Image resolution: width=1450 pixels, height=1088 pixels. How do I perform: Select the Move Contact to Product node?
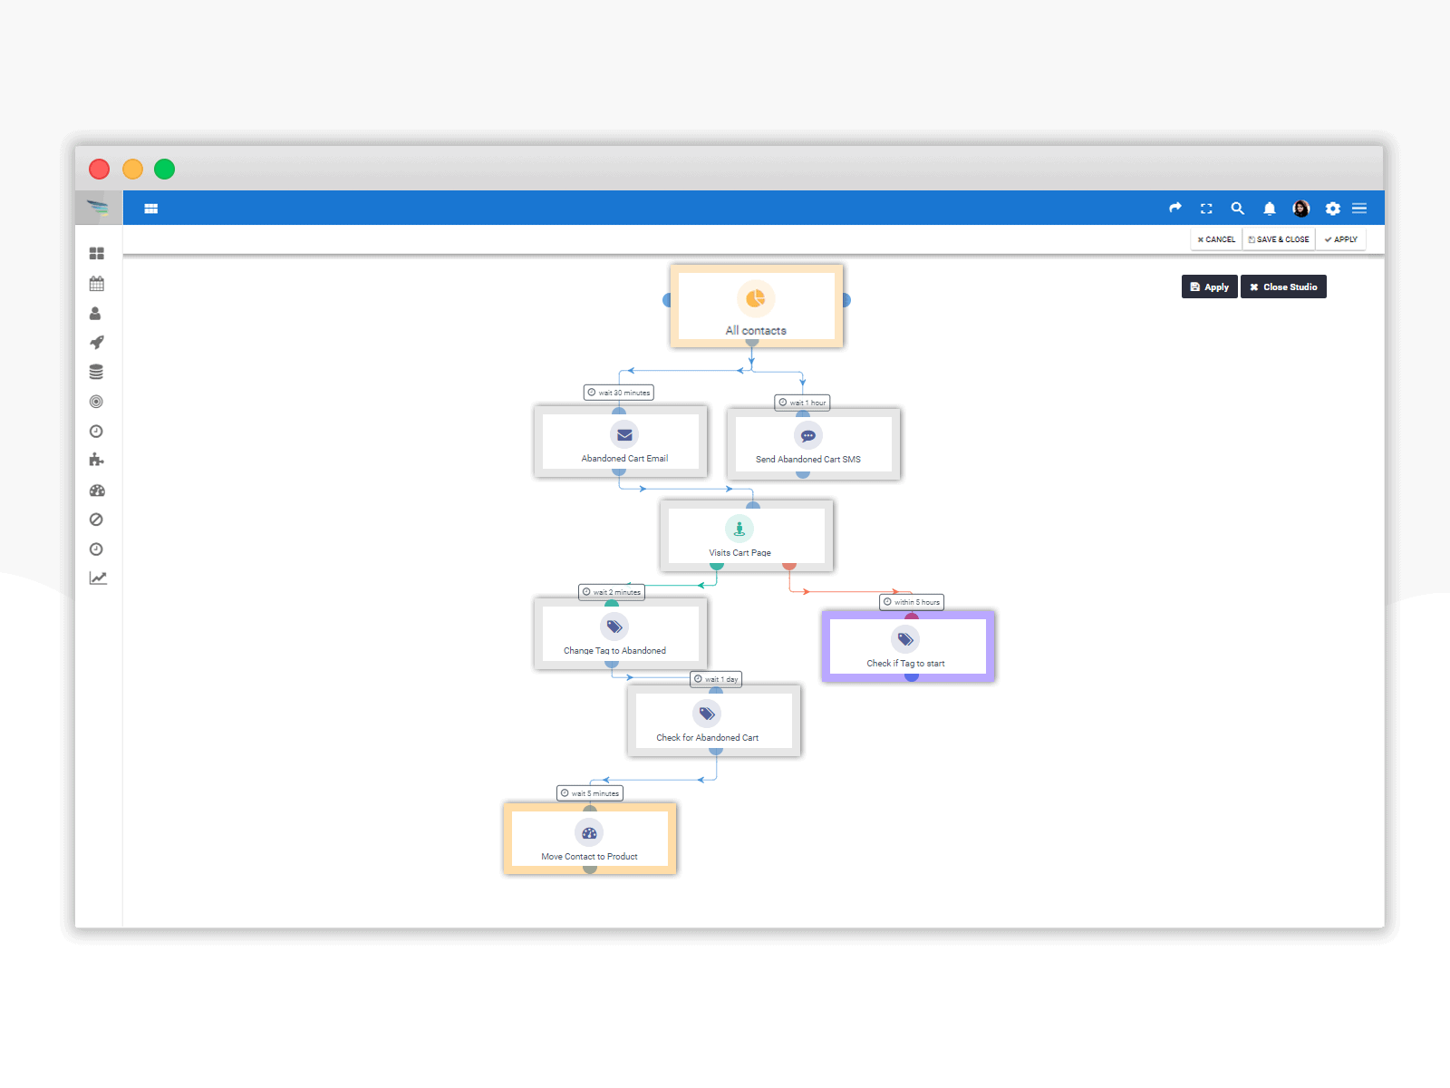(590, 839)
